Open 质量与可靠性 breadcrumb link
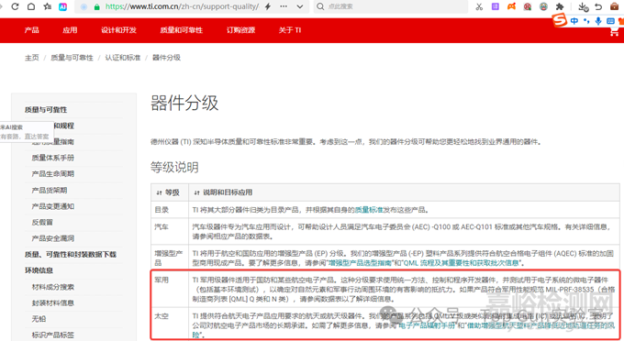Screen dimensions: 624x341 tap(72, 58)
